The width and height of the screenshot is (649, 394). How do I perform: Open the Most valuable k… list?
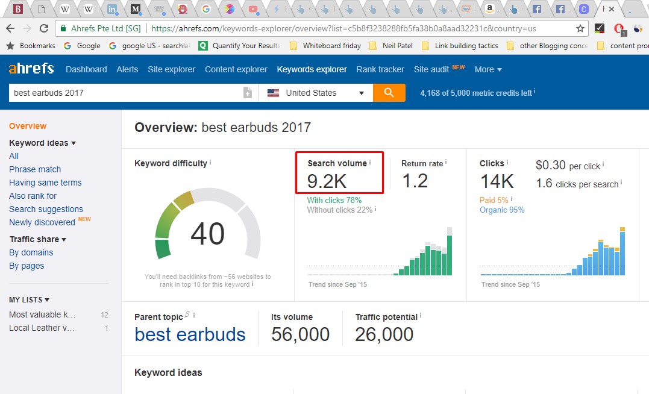[x=42, y=314]
